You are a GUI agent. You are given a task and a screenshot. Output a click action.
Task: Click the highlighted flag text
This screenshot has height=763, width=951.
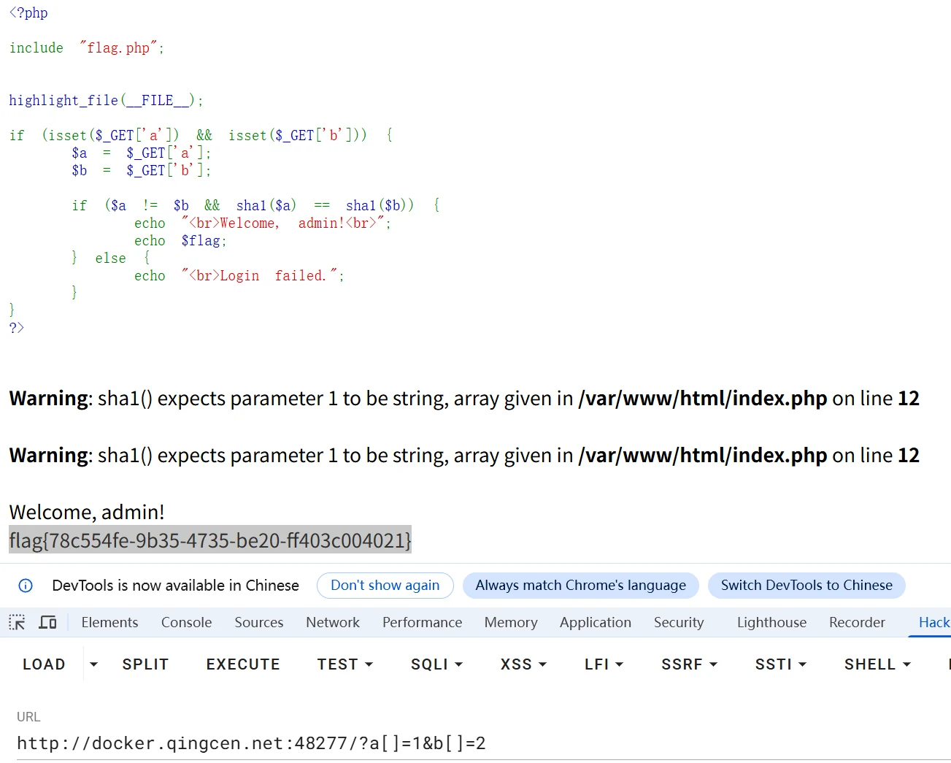[210, 540]
